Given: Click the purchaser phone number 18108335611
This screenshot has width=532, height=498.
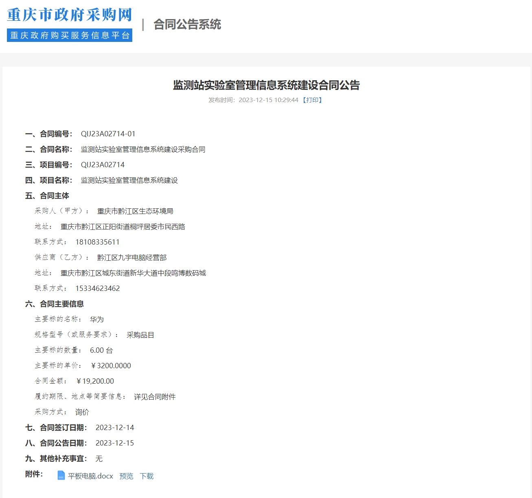Looking at the screenshot, I should point(97,242).
